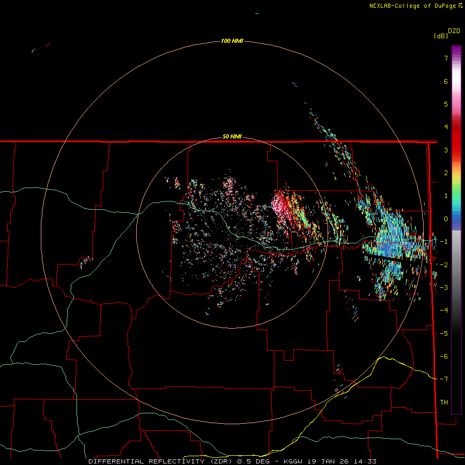Click the DZD label above the color scale
Viewport: 465px width, 465px height.
(x=454, y=31)
